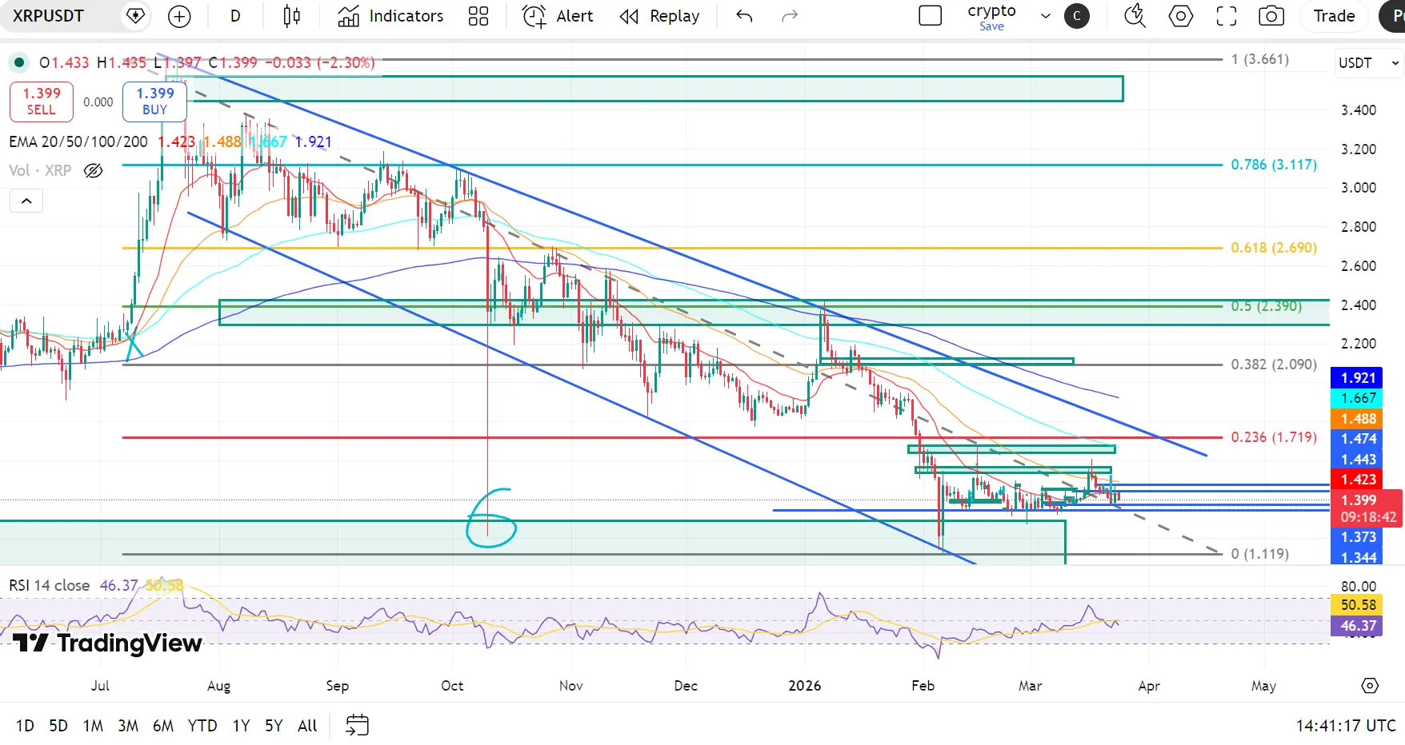
Task: Click the green market status dot
Action: tap(19, 62)
